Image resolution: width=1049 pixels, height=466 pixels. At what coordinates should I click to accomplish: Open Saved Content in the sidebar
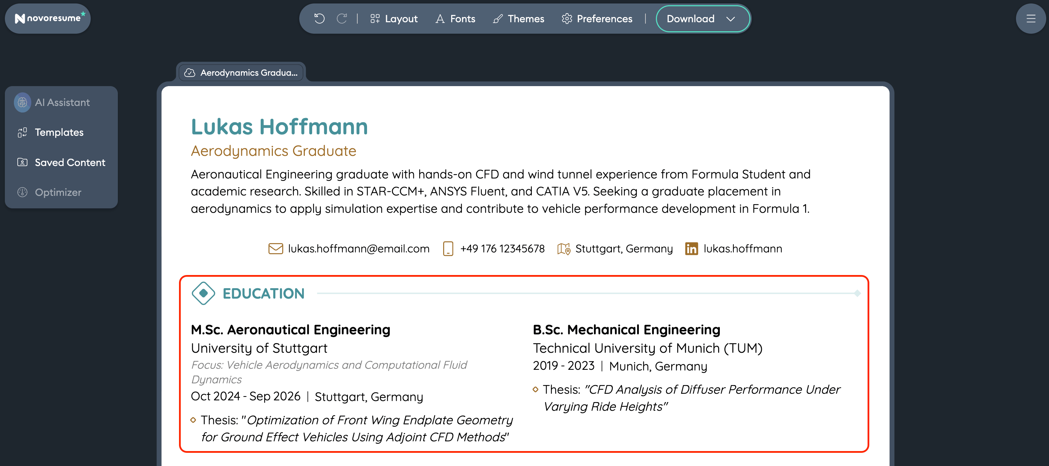(x=70, y=162)
